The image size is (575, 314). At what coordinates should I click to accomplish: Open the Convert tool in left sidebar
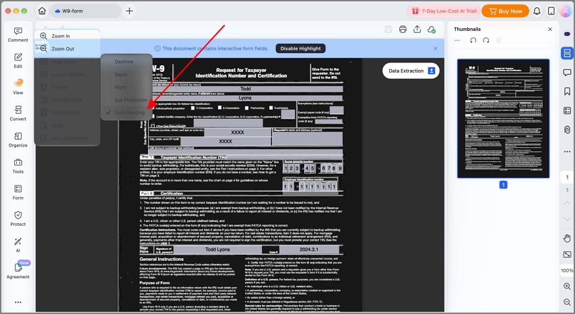pyautogui.click(x=18, y=113)
